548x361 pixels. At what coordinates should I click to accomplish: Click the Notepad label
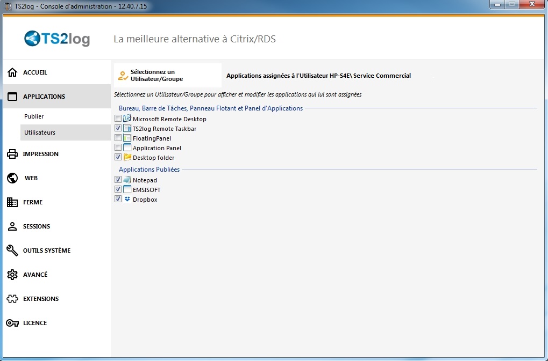point(145,180)
